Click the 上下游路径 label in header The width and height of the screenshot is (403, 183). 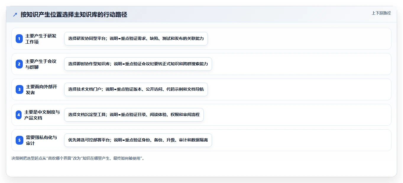pos(381,13)
